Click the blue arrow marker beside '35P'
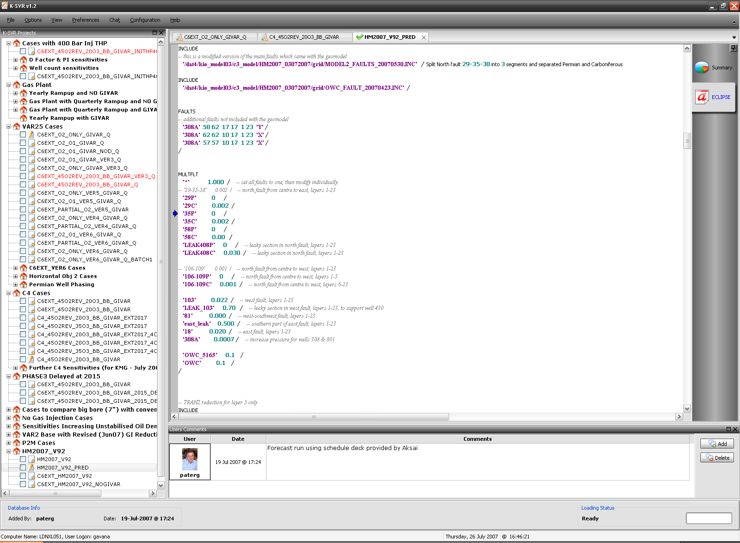This screenshot has width=740, height=543. tap(175, 214)
